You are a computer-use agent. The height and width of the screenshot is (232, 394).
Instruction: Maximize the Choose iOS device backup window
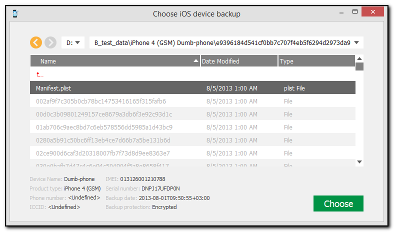point(354,11)
